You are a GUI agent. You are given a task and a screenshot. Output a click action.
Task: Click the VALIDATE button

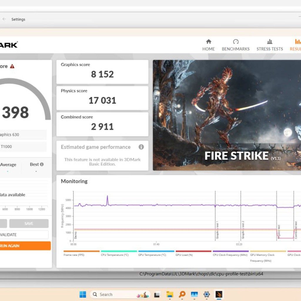[24, 235]
